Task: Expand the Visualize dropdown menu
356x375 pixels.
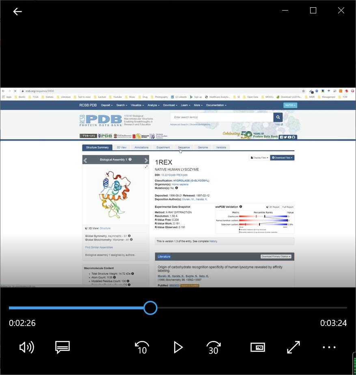Action: [137, 105]
